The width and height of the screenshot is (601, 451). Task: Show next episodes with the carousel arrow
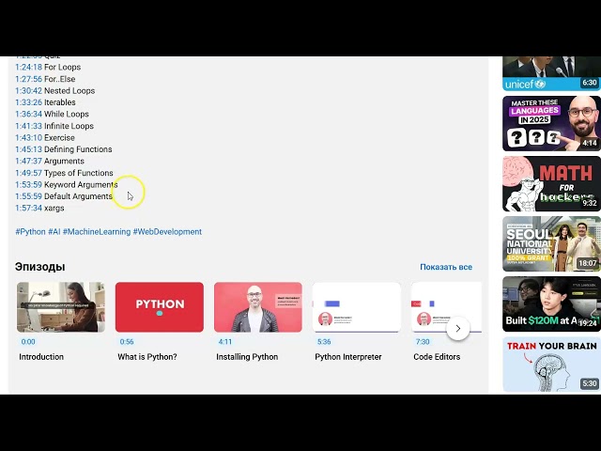[458, 328]
